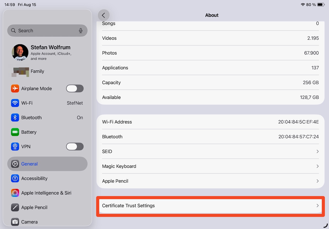Select General in the sidebar
The height and width of the screenshot is (229, 329).
47,164
